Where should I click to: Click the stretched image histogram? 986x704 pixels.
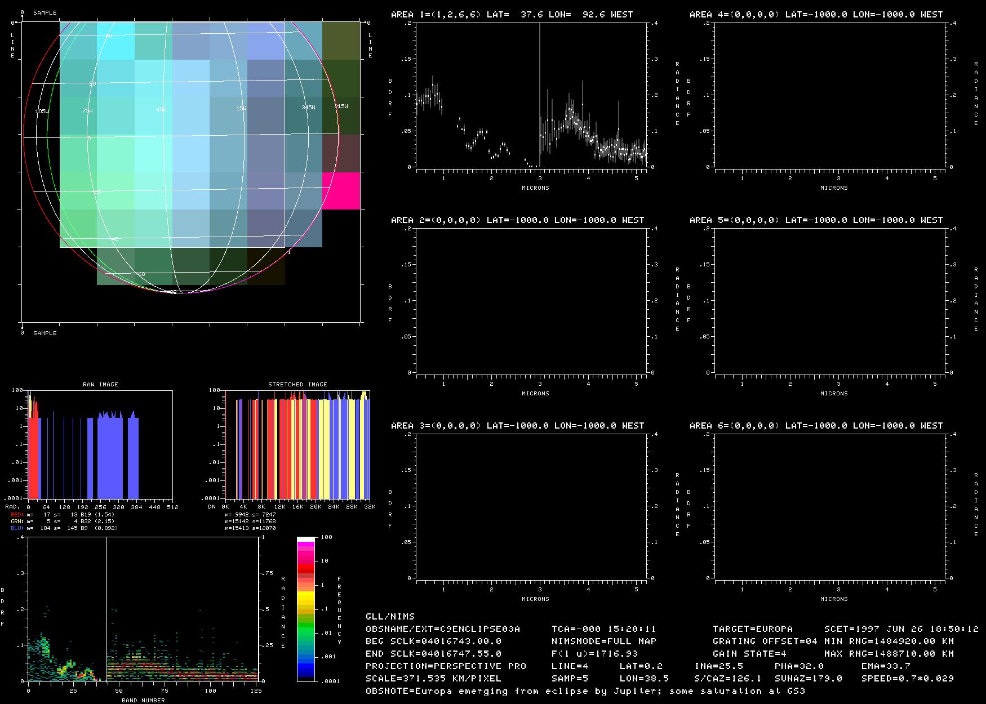point(297,445)
